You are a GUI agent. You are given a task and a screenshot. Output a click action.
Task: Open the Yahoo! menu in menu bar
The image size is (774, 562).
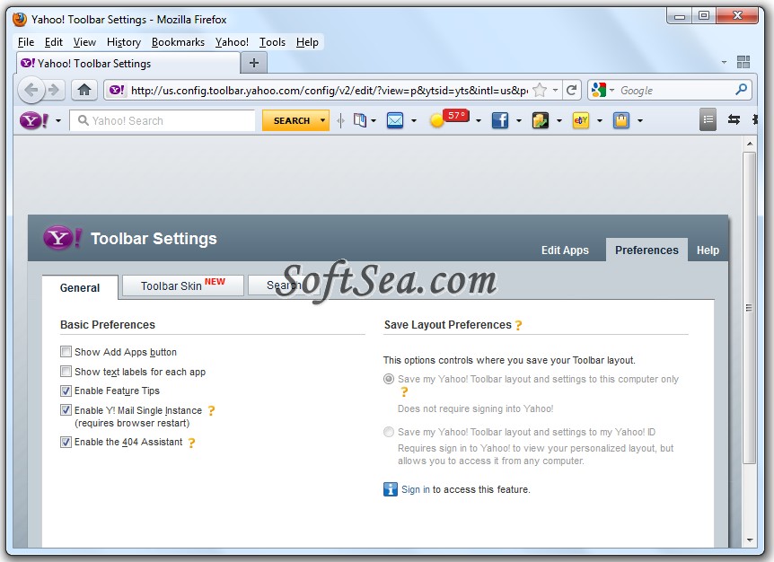pos(232,42)
